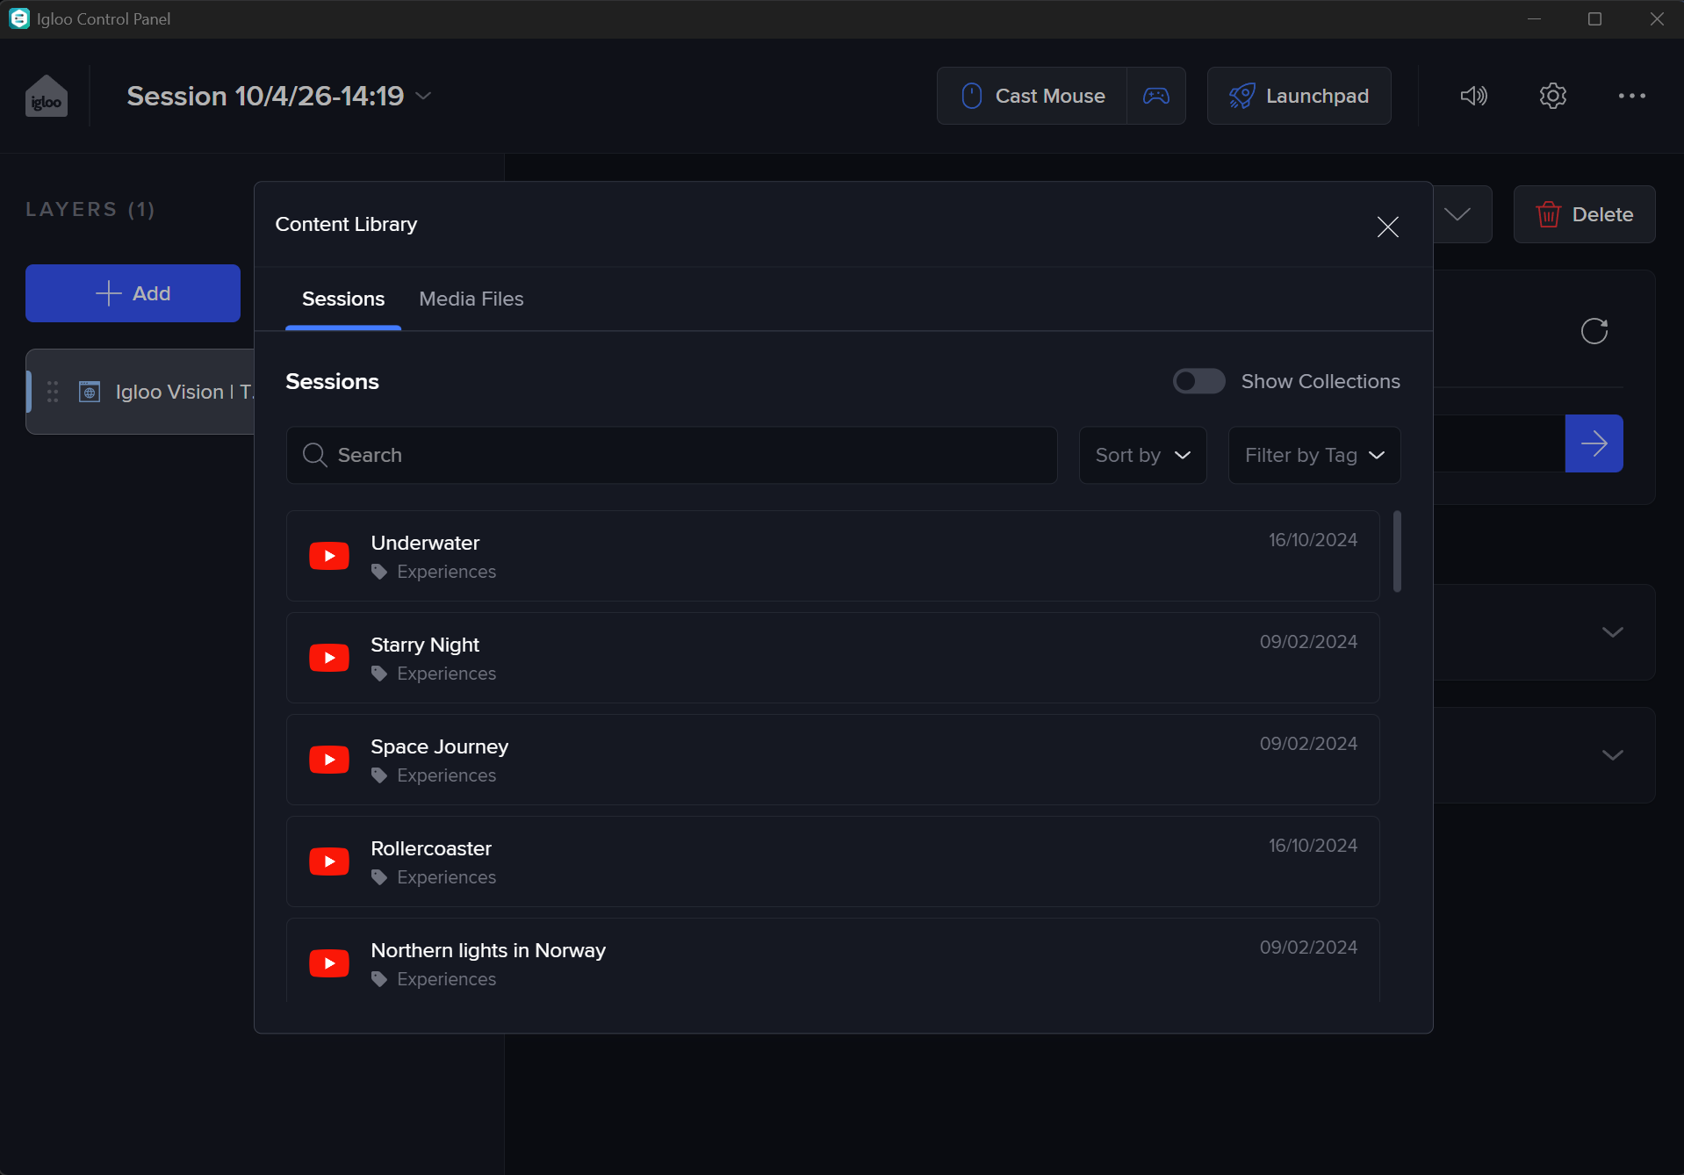Image resolution: width=1684 pixels, height=1175 pixels.
Task: Expand the session name dropdown chevron
Action: coord(423,96)
